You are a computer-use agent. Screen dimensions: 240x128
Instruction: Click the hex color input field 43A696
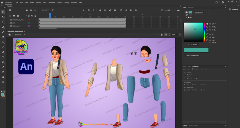194,44
